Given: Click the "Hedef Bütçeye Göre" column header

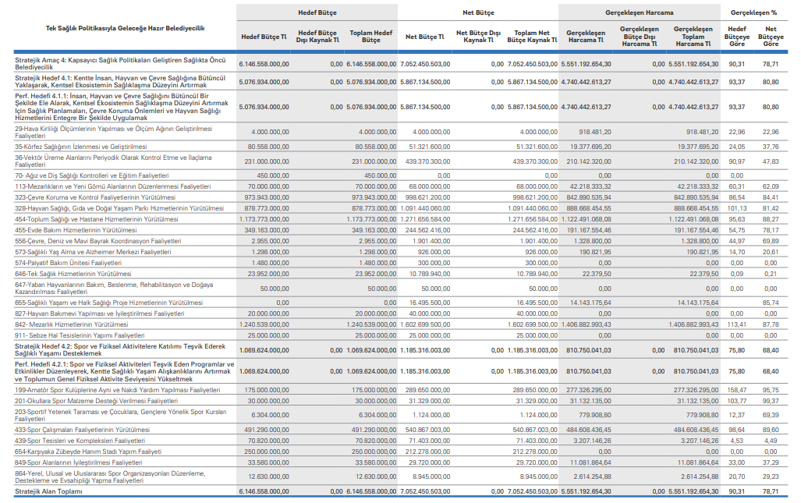Looking at the screenshot, I should (x=736, y=36).
